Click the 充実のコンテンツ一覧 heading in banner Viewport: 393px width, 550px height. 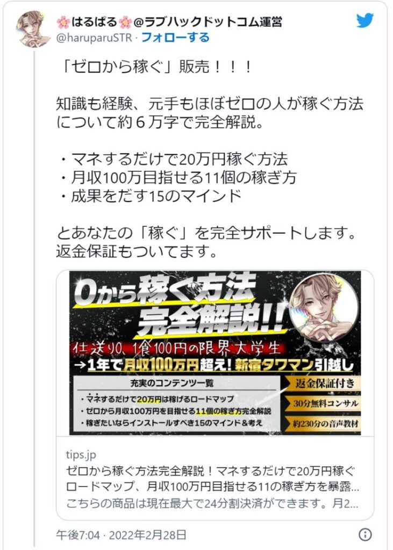coord(173,383)
